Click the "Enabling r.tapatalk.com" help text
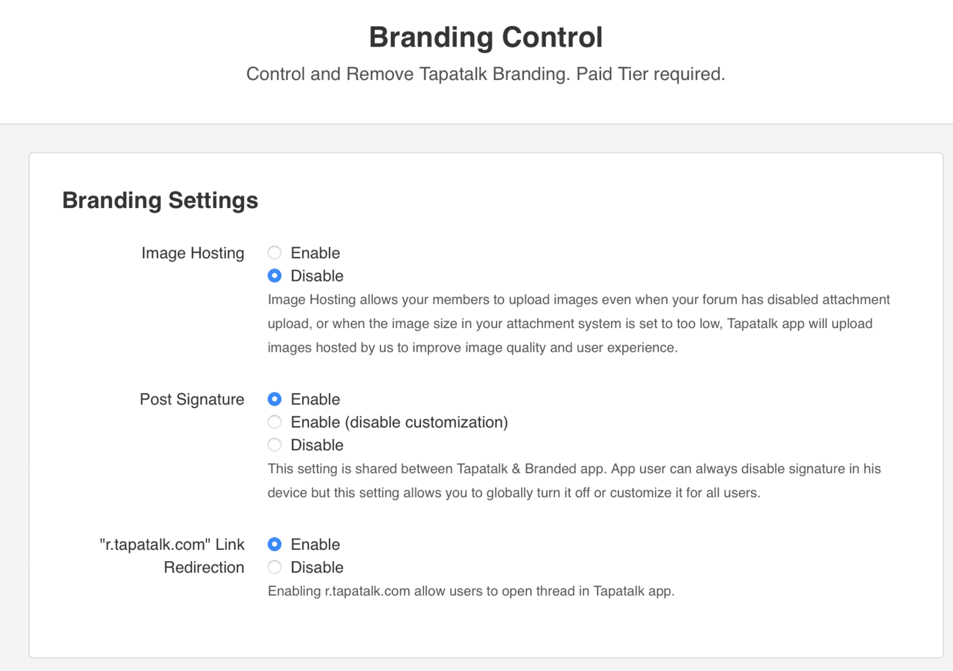The image size is (953, 671). click(x=471, y=591)
